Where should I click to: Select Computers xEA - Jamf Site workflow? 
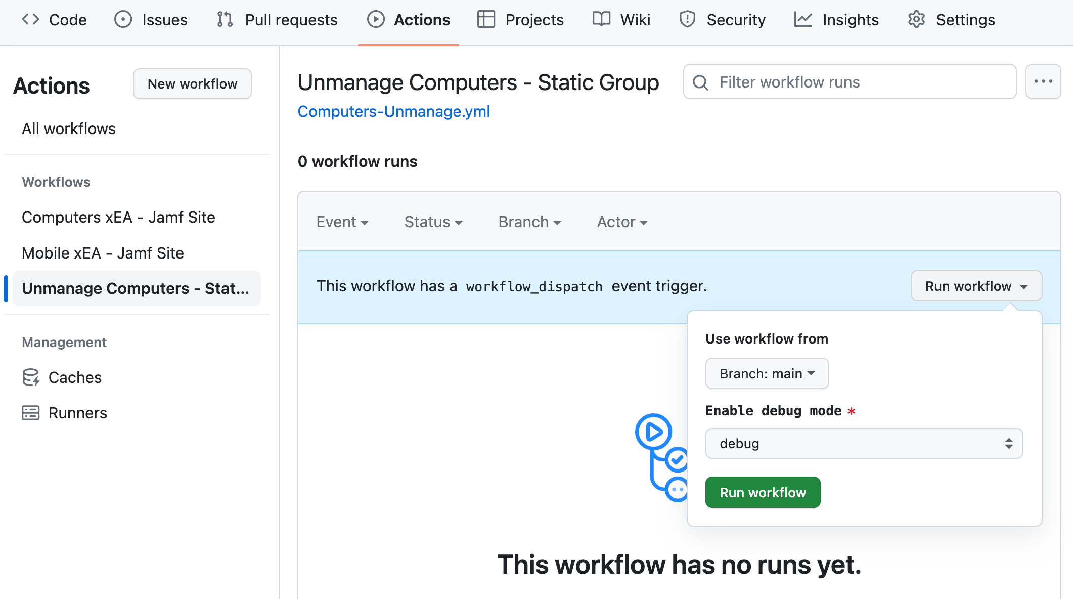[118, 217]
